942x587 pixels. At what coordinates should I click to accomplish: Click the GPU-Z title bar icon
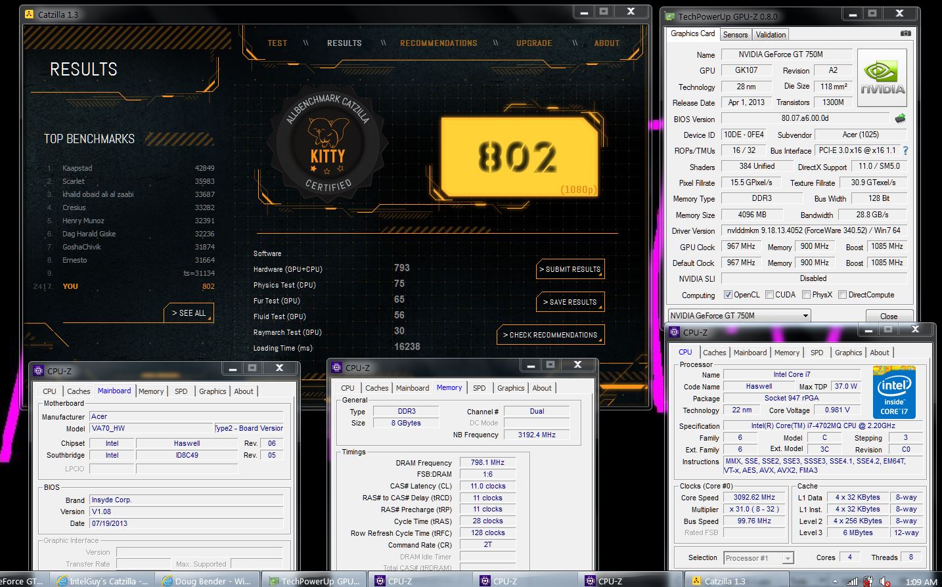669,16
